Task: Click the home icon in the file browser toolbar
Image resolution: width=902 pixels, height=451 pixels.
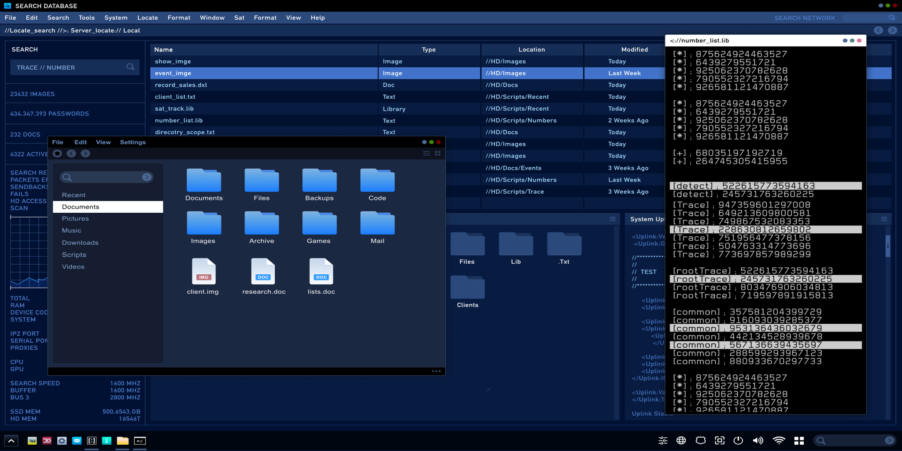Action: pos(57,153)
